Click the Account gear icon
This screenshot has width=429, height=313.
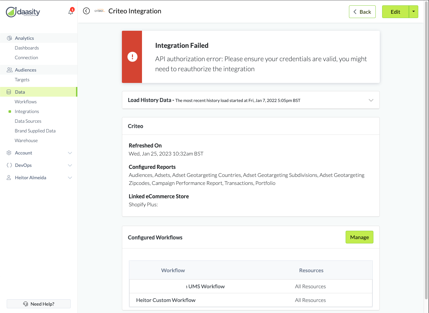[9, 153]
